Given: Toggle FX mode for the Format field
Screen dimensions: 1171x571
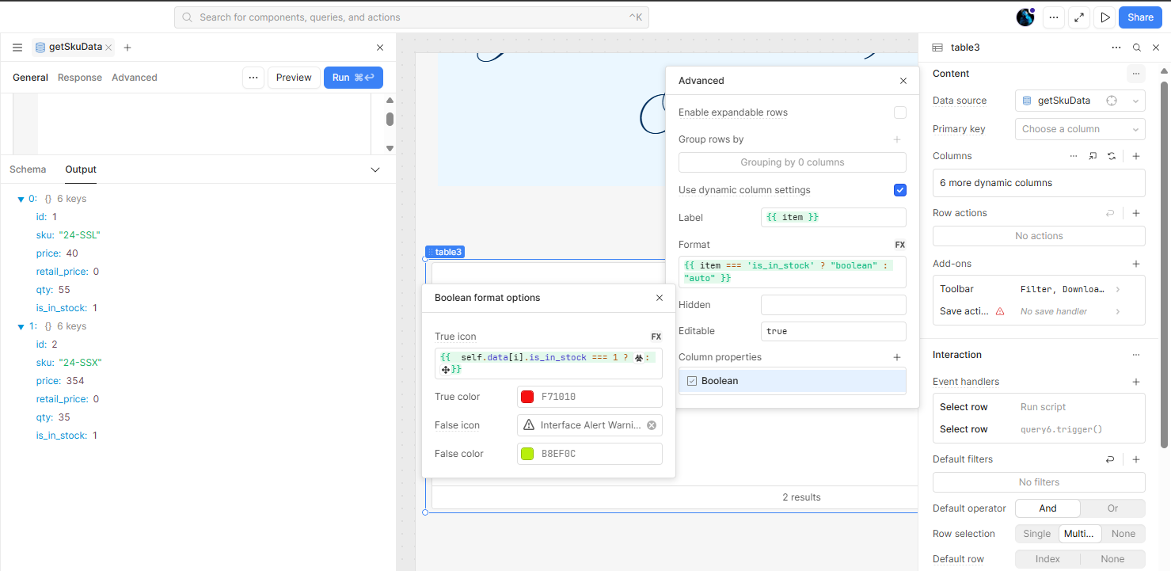Looking at the screenshot, I should [x=900, y=245].
